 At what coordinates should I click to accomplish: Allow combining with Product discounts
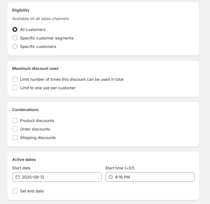point(15,121)
